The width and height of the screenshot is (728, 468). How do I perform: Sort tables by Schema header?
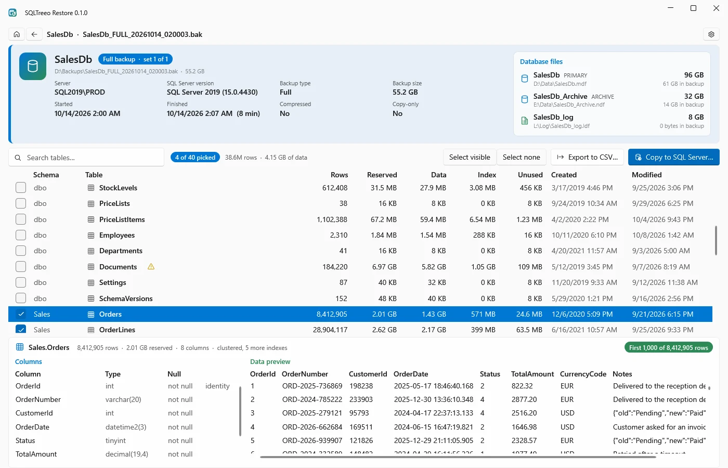pos(46,175)
